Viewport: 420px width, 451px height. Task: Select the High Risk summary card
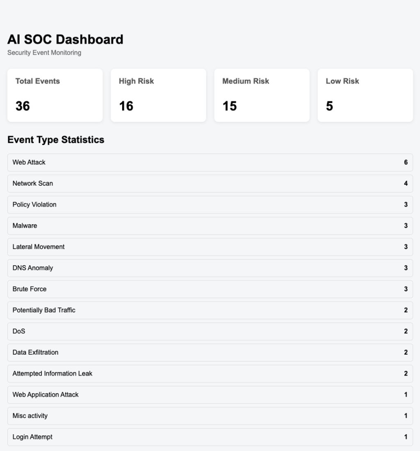(x=158, y=95)
